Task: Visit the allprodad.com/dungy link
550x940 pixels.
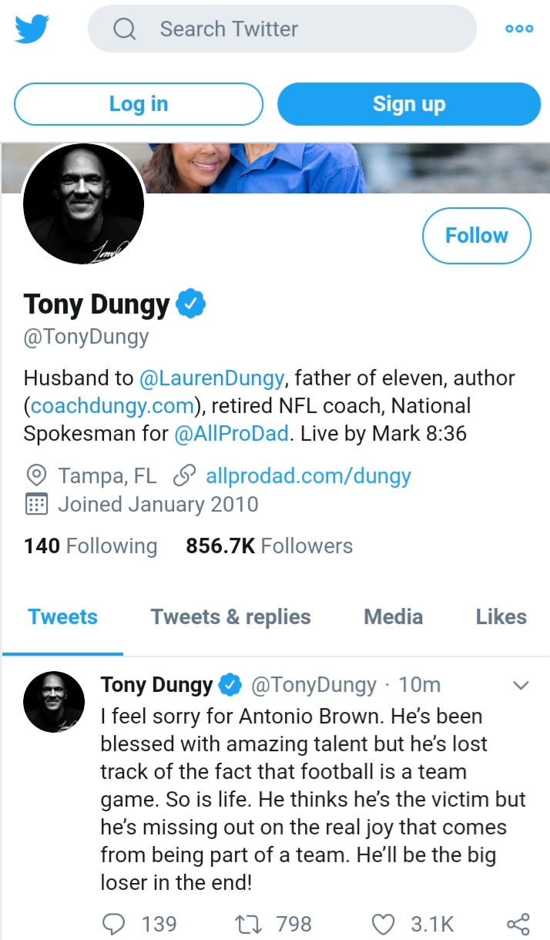Action: coord(308,476)
